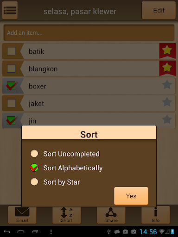Image resolution: width=178 pixels, height=237 pixels.
Task: Select Sort by Star radio option
Action: coord(34,182)
